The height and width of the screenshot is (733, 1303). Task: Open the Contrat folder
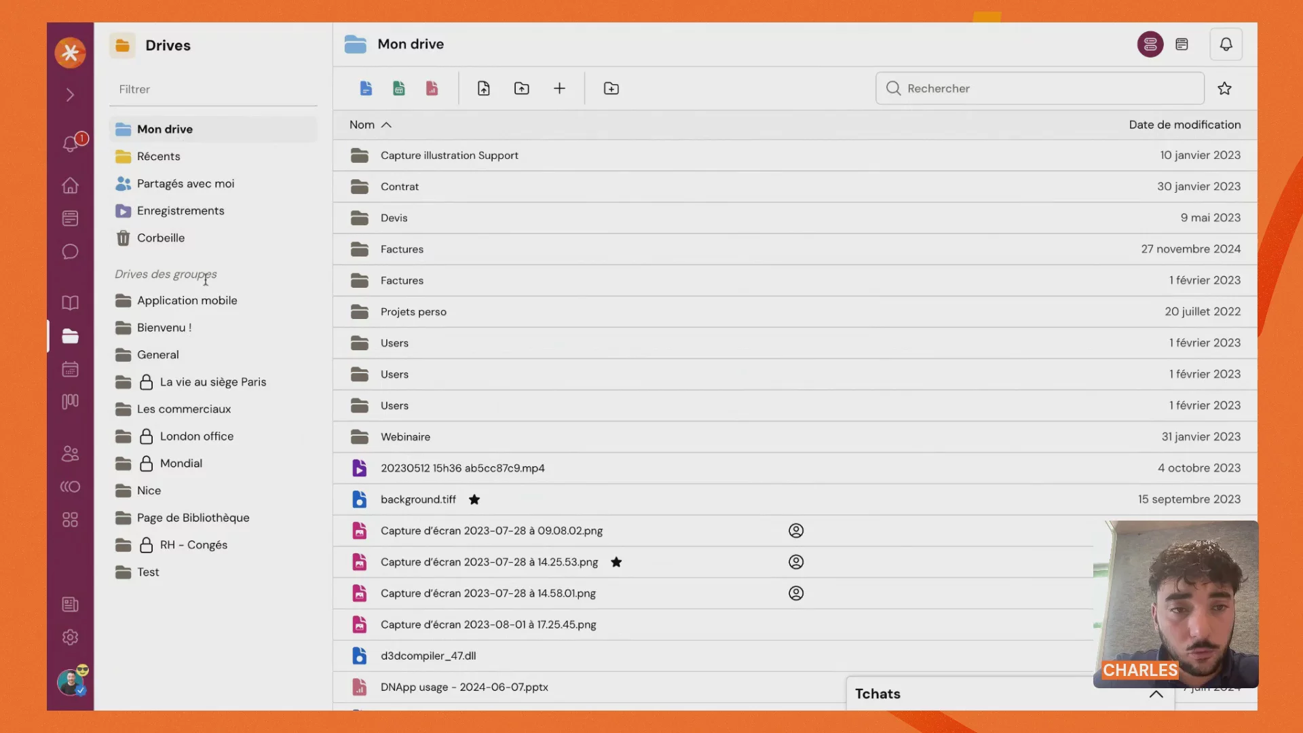795,187
